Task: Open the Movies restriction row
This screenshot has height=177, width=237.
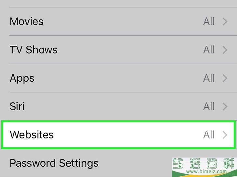Action: point(27,21)
